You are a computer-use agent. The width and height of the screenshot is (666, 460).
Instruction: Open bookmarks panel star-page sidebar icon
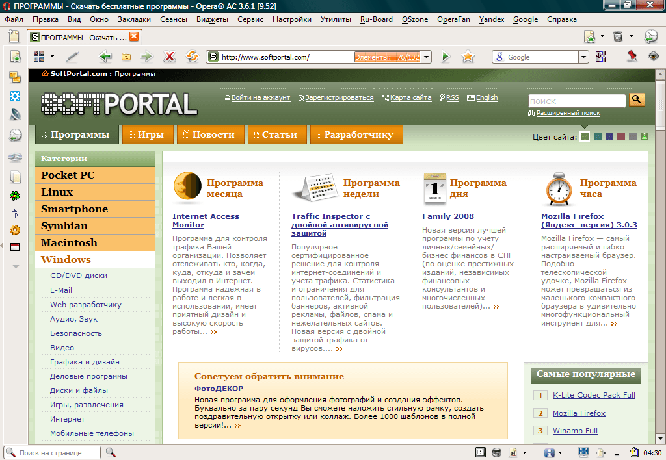coord(16,57)
